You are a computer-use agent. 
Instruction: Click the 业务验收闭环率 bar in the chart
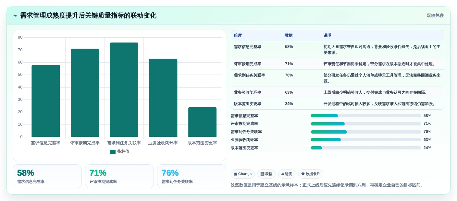pos(163,98)
